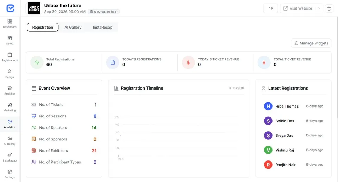Click the Sreya Das name

coord(284,135)
